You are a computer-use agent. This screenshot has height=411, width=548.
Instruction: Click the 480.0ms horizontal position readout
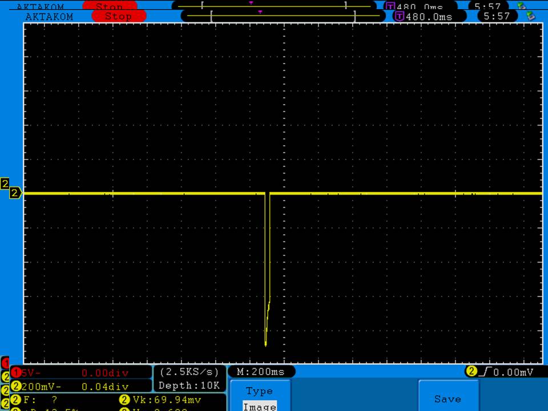428,17
